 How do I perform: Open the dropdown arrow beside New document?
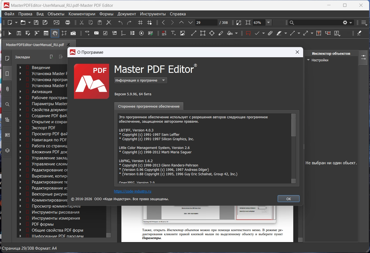pos(16,22)
